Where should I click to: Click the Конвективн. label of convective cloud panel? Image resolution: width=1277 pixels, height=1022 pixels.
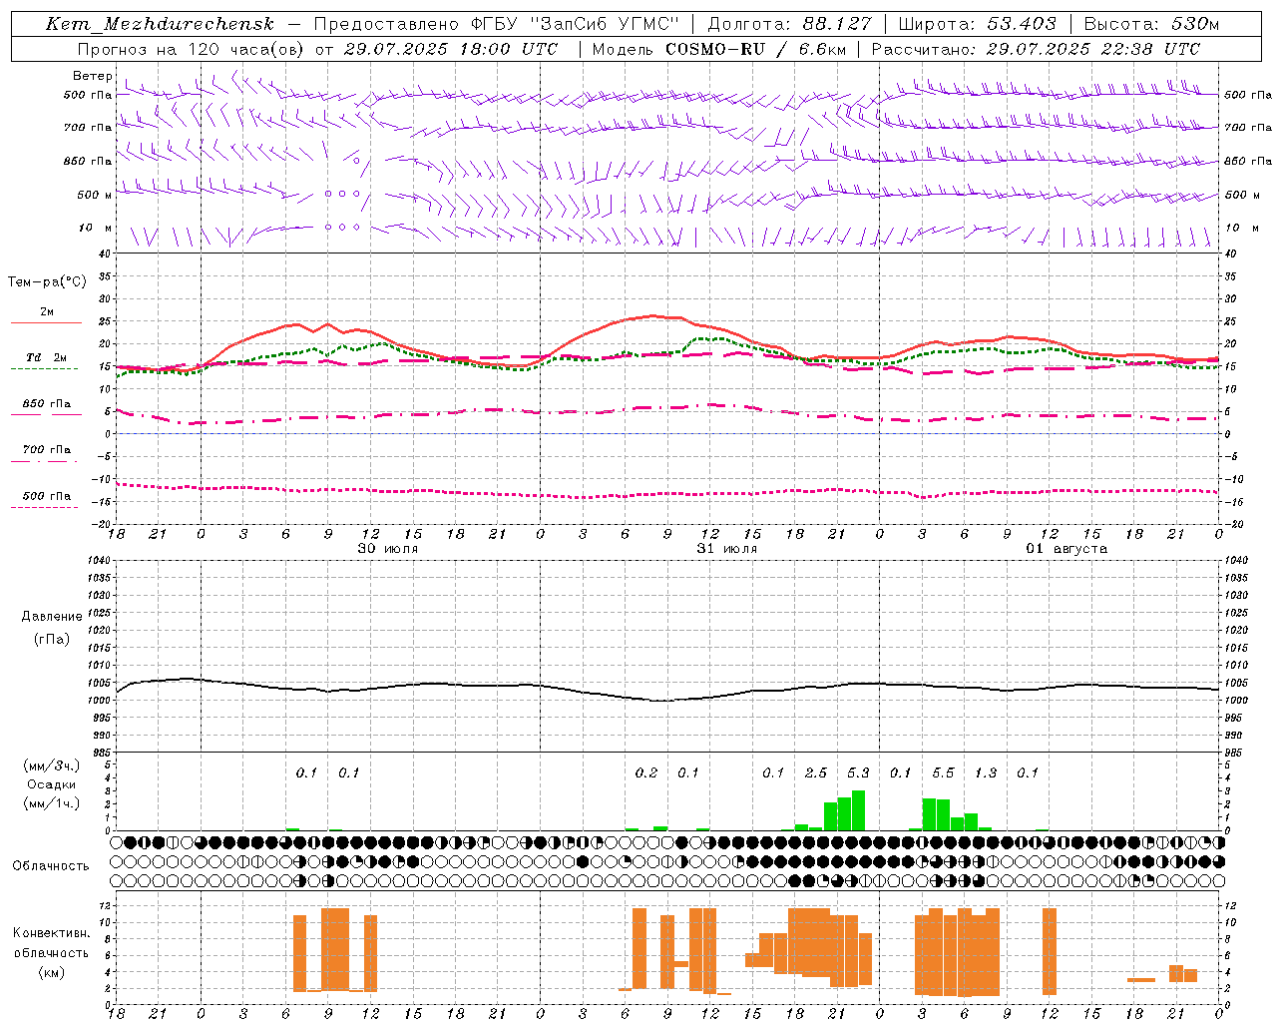[x=51, y=933]
